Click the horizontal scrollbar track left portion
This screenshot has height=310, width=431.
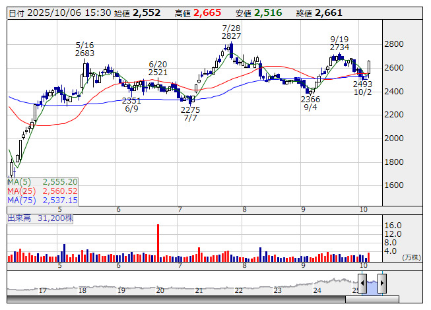tap(176, 299)
